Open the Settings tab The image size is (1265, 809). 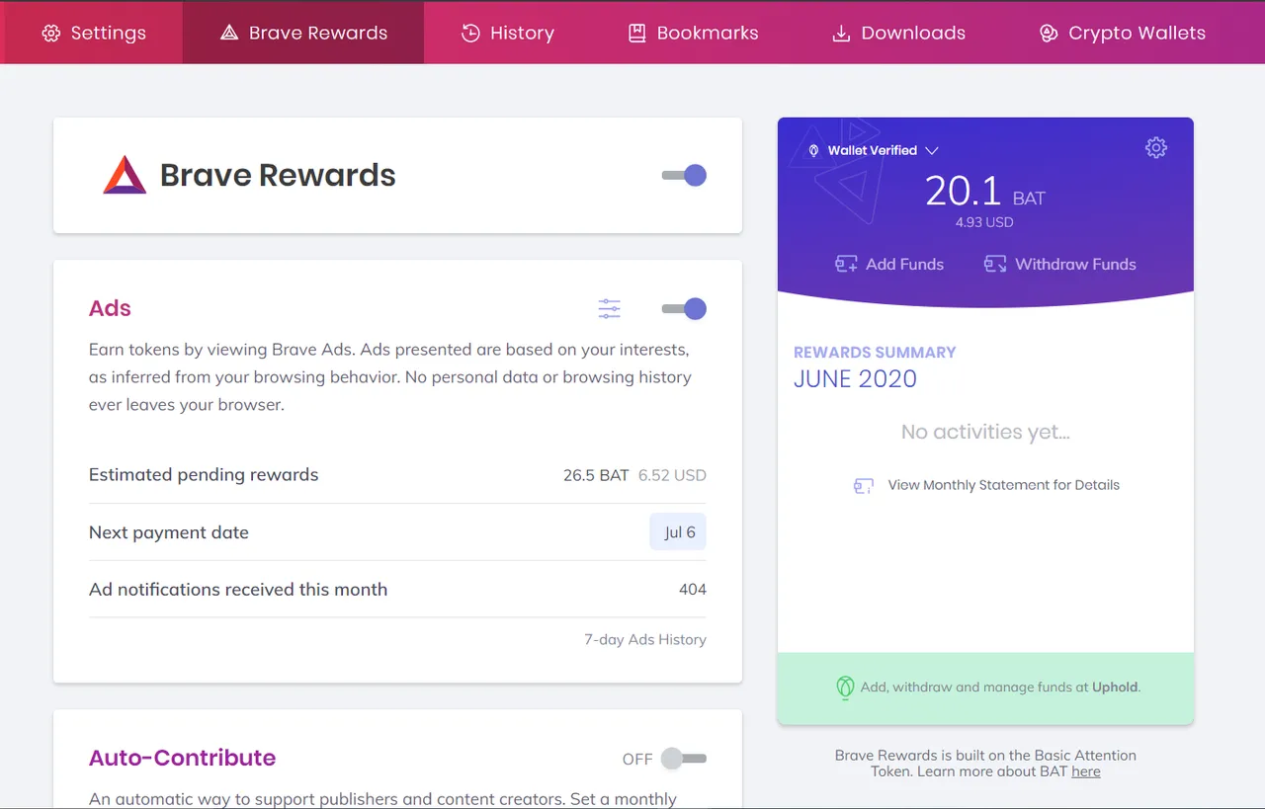coord(93,33)
